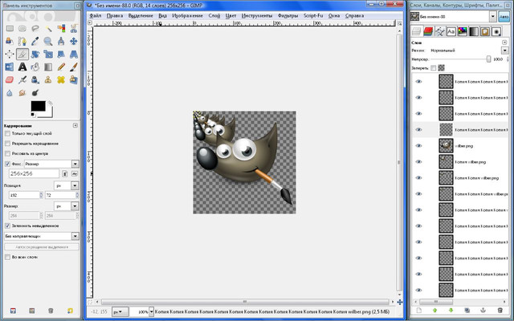Click the Авто button
Viewport: 514px width, 321px height.
[504, 17]
